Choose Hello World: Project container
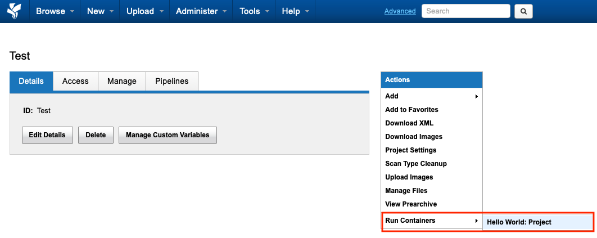The image size is (597, 238). 519,222
